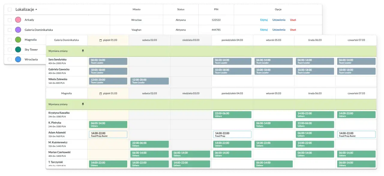The image size is (384, 176).
Task: Click calendar icon in Galeria Dominikańska piątek 01.03 header
Action: pyautogui.click(x=100, y=40)
